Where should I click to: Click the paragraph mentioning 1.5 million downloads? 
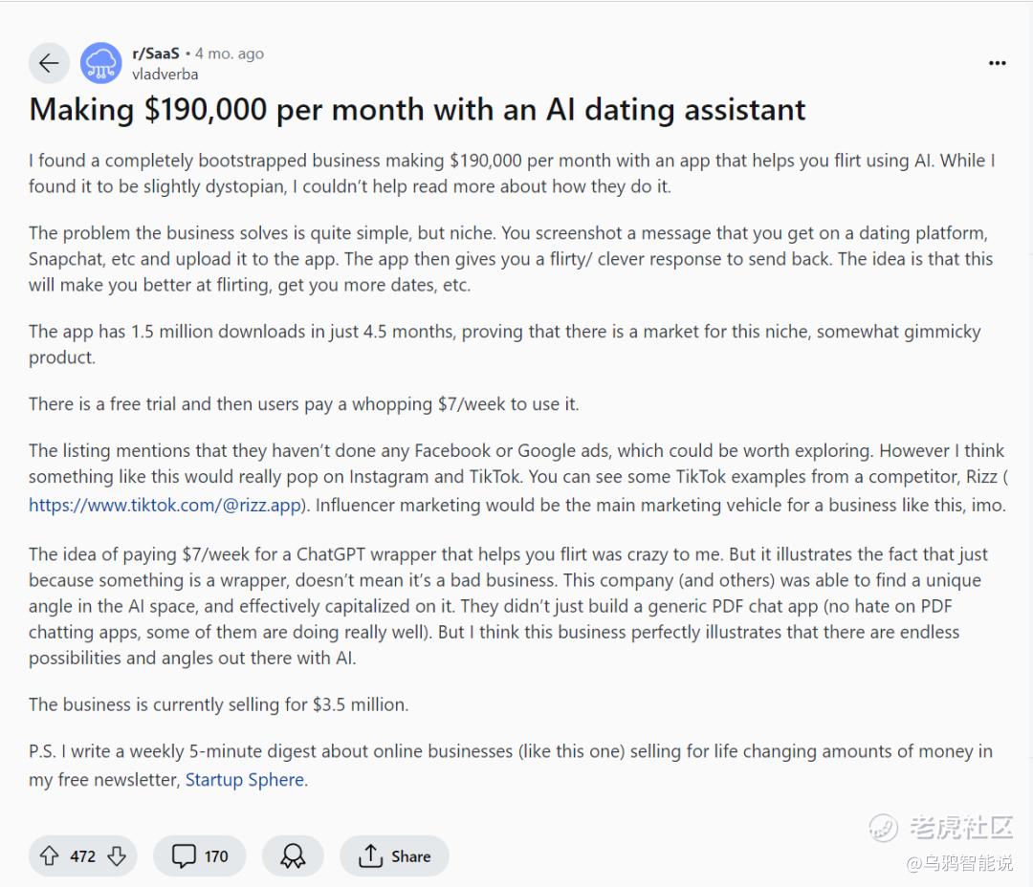504,344
